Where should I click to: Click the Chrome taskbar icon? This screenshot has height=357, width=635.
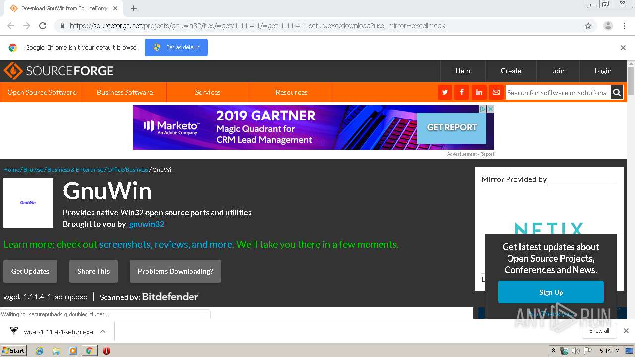click(89, 351)
